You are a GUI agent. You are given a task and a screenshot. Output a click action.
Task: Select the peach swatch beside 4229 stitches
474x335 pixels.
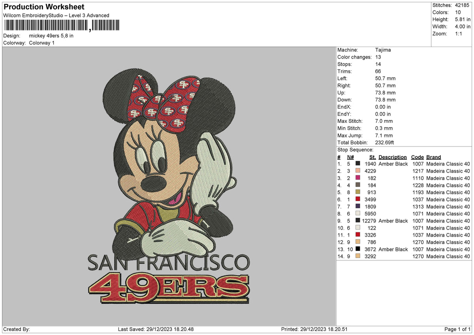click(358, 170)
